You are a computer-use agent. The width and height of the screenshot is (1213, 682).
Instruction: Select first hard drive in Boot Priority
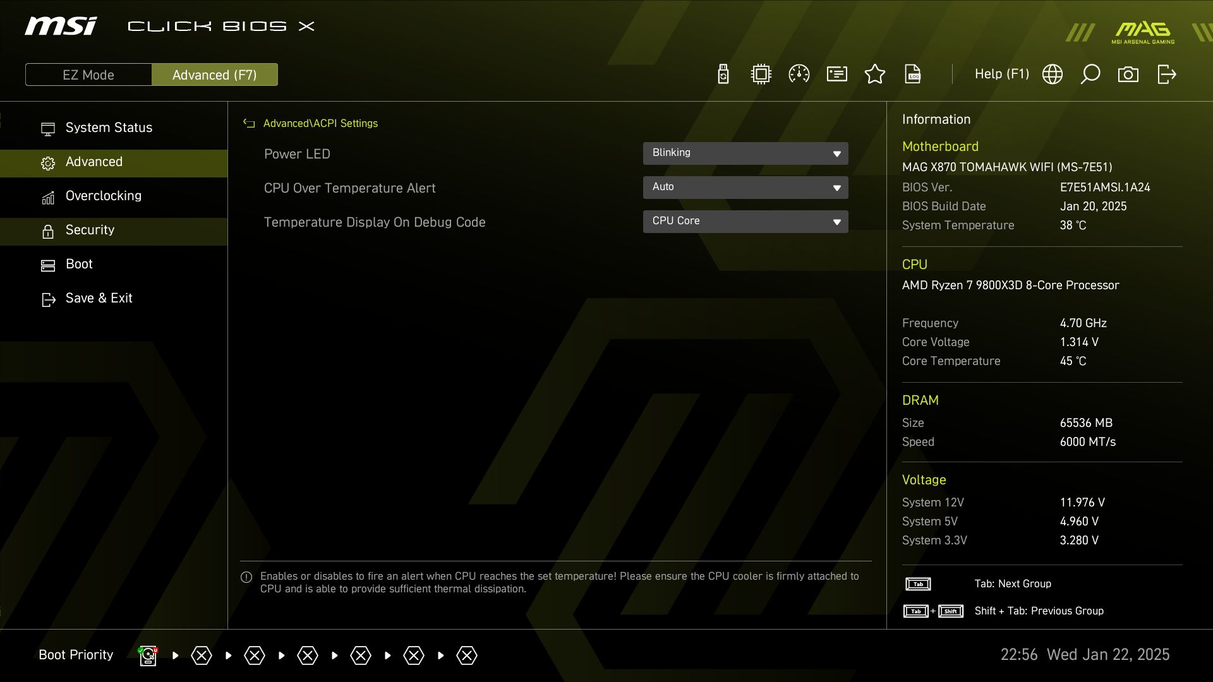click(147, 655)
